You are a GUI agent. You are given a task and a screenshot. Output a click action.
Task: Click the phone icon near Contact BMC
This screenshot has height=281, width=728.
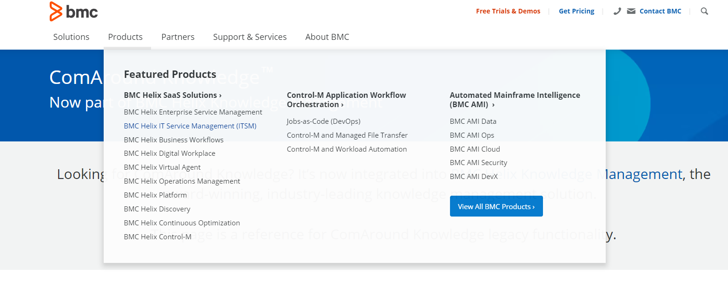617,11
